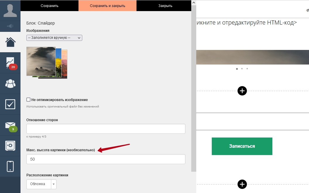Open the safe finance icon
The width and height of the screenshot is (309, 193).
point(10,146)
